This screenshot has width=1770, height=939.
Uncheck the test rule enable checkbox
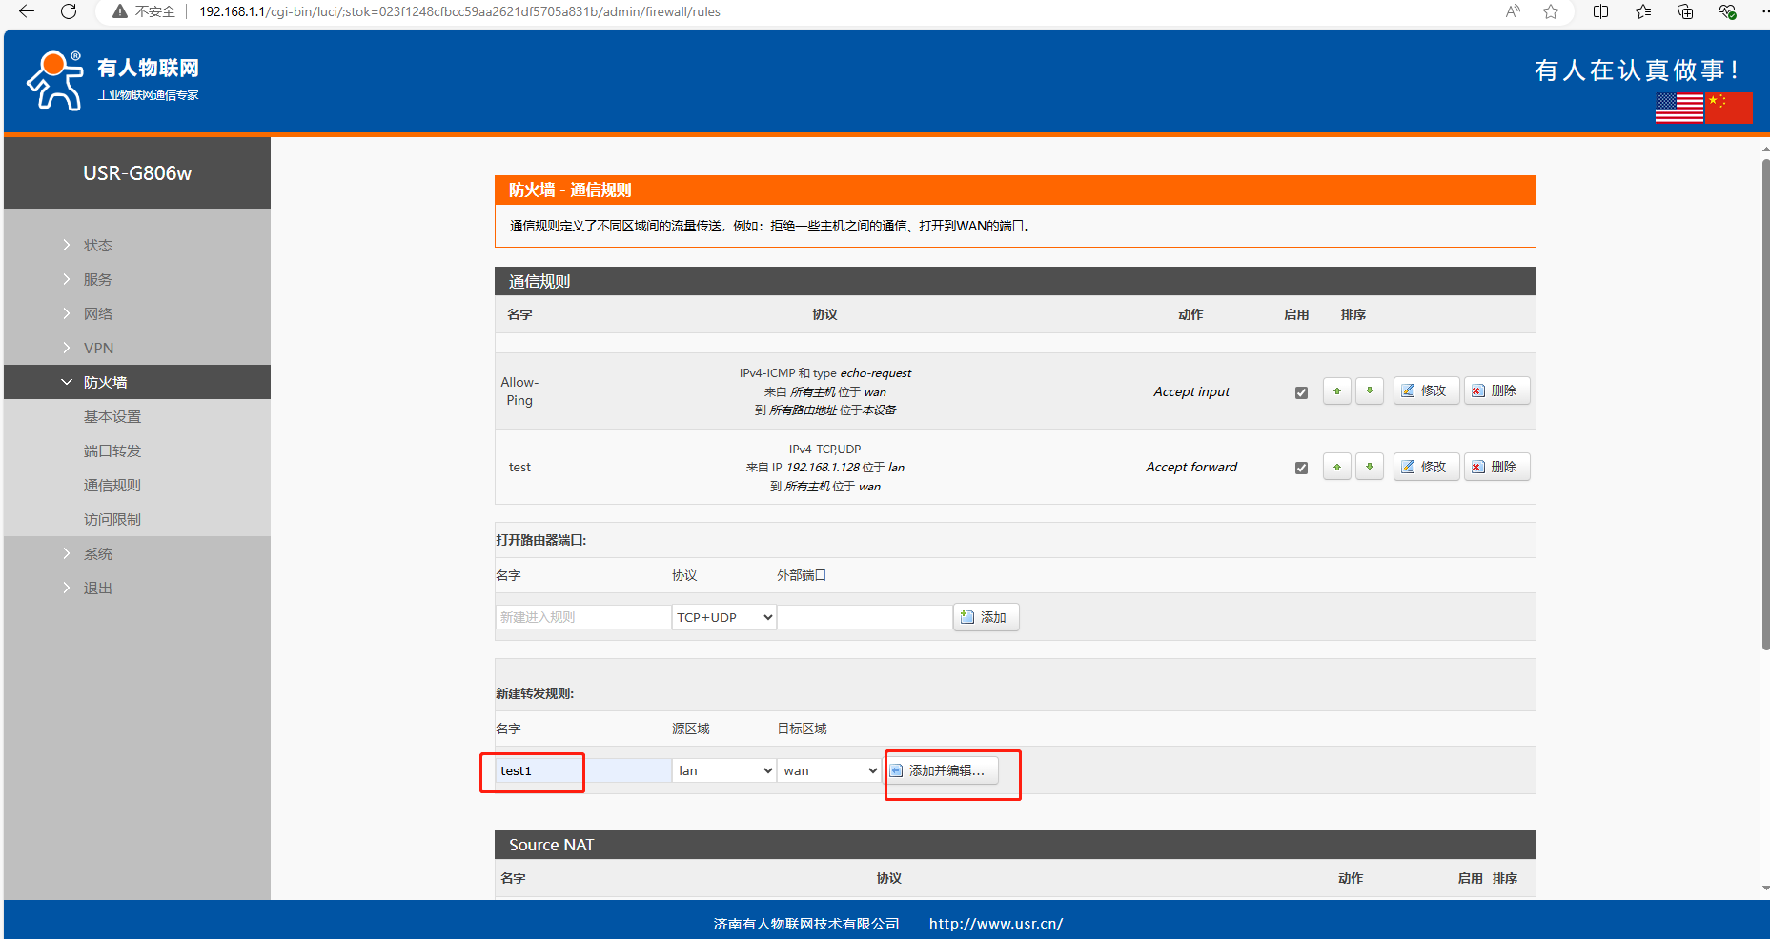(1301, 468)
